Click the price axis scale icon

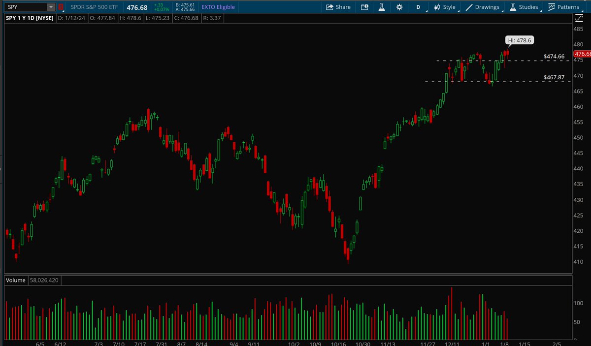coord(579,19)
